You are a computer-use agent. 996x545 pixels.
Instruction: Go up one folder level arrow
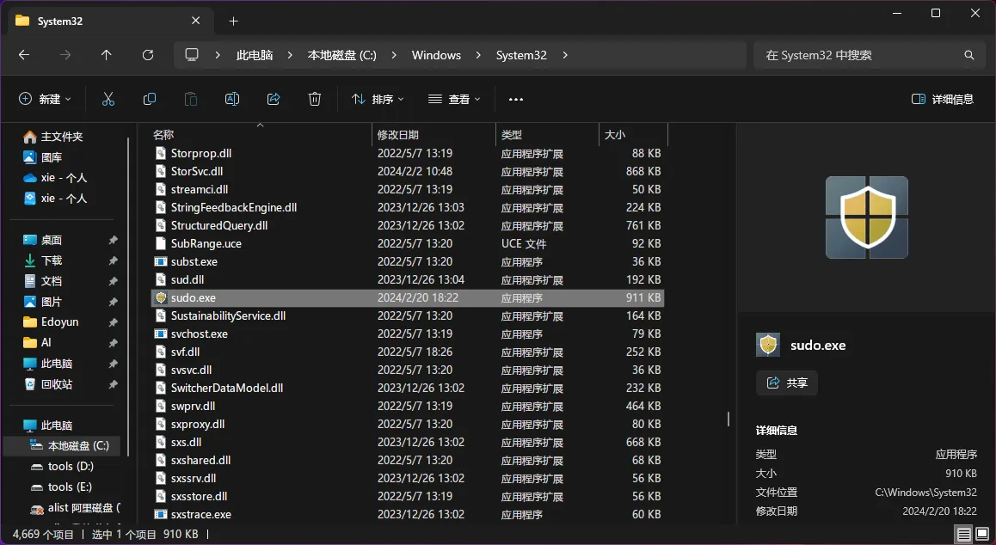[x=106, y=55]
